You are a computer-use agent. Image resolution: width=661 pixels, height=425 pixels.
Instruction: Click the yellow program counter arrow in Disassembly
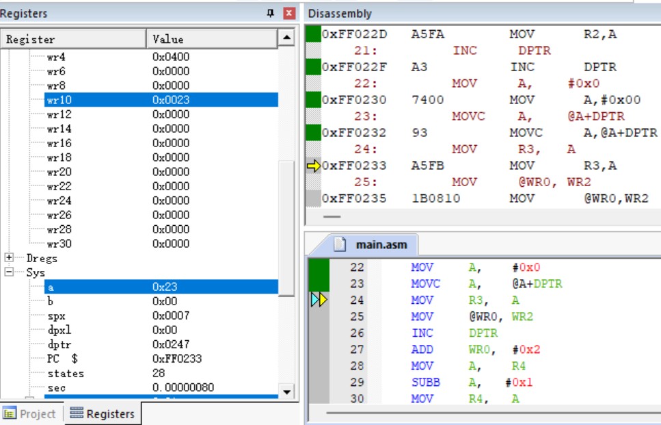314,166
